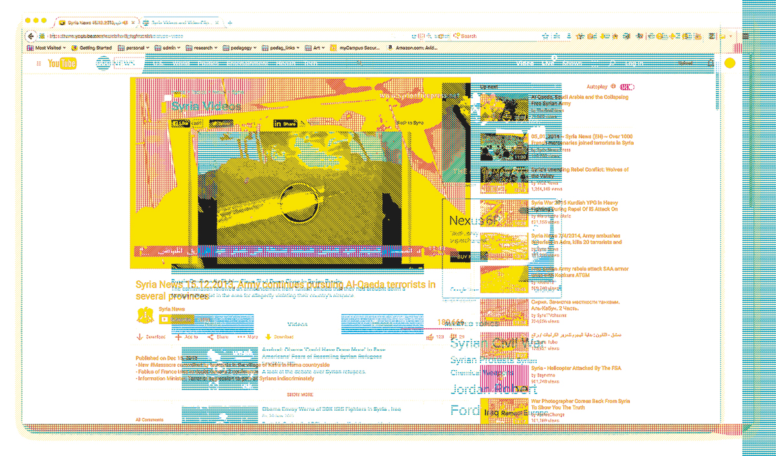The height and width of the screenshot is (456, 776).
Task: Open the admin bookmarks folder
Action: pos(168,48)
